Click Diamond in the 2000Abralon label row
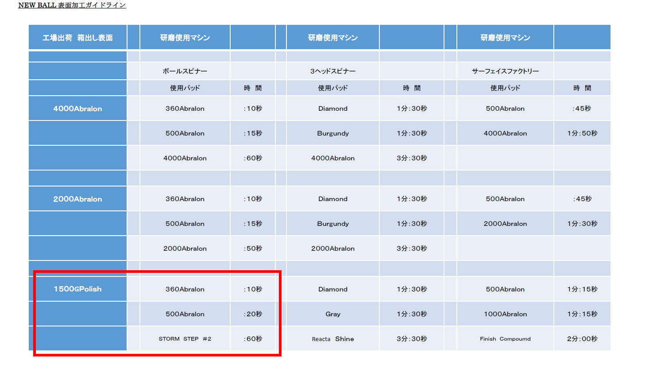The image size is (649, 365). point(333,199)
